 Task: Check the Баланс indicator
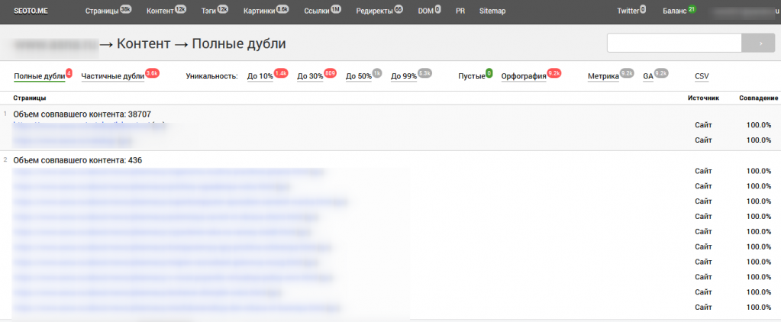(674, 11)
